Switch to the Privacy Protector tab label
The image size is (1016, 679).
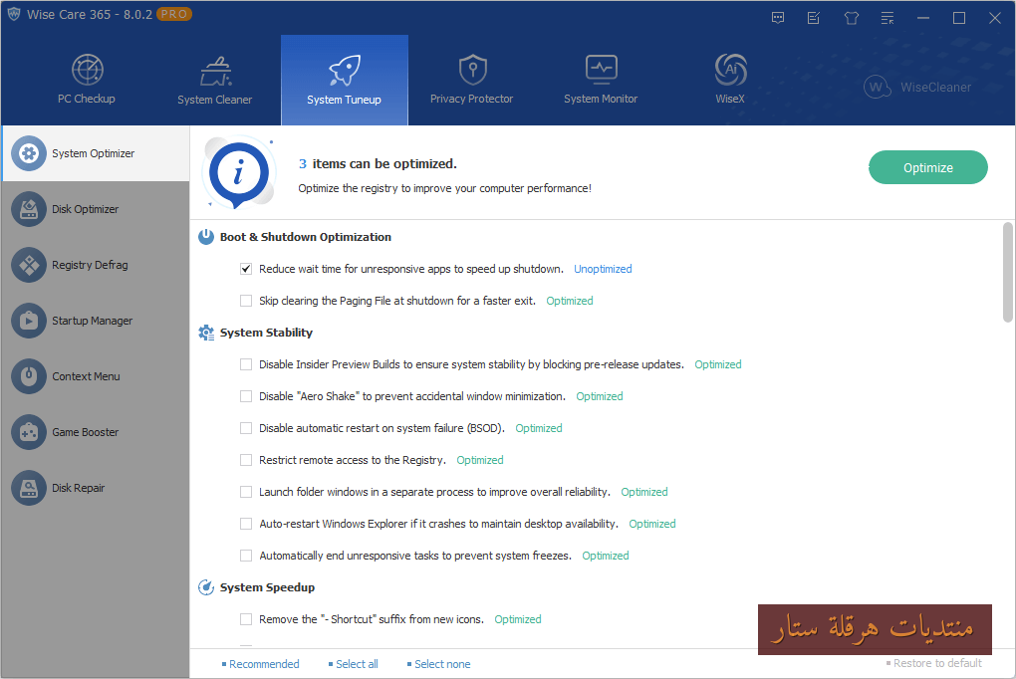[x=472, y=100]
